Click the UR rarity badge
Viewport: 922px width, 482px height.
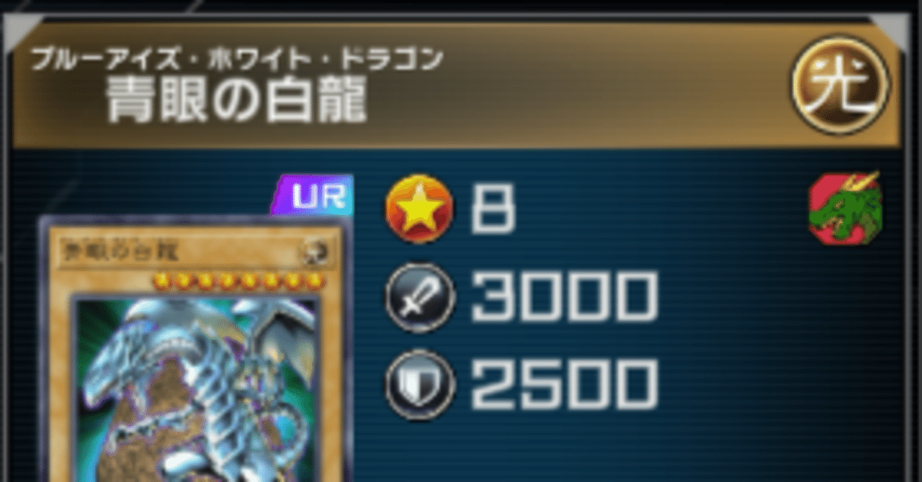click(313, 196)
